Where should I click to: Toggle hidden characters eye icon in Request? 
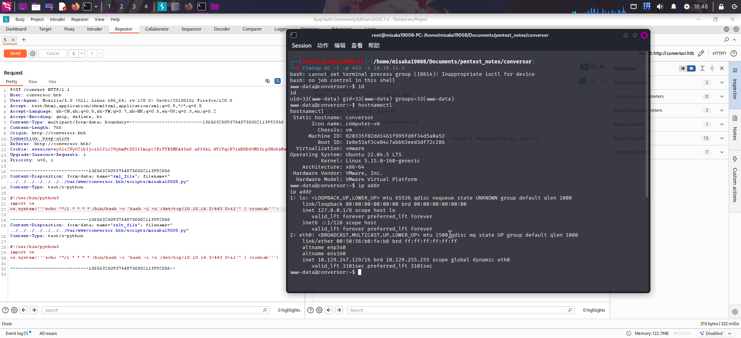[268, 81]
